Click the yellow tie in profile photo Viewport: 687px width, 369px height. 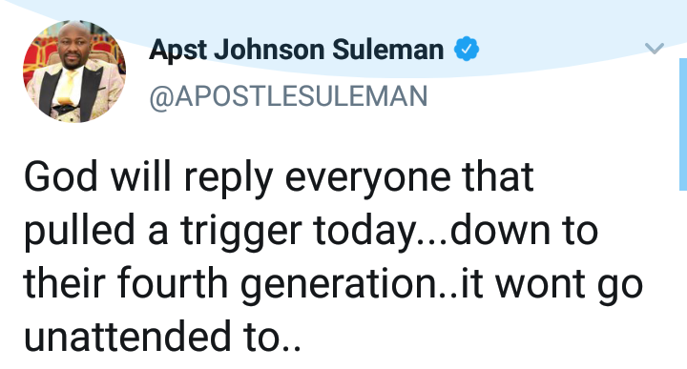point(66,88)
